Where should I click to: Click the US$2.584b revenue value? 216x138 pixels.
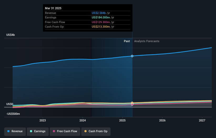coord(99,13)
